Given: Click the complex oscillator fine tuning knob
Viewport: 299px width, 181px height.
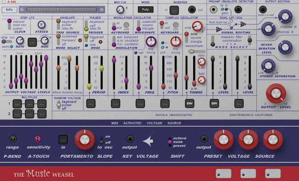Looking at the screenshot, I should 176,42.
